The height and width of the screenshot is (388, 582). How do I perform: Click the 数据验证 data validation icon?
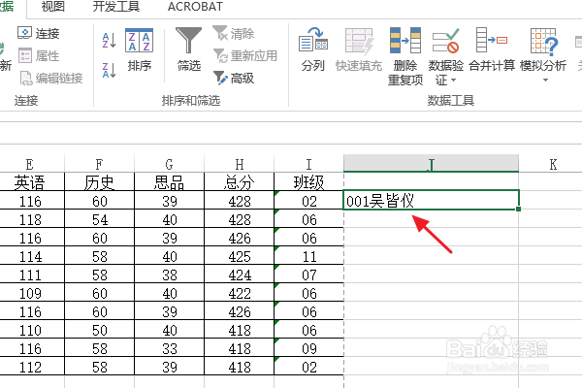446,41
